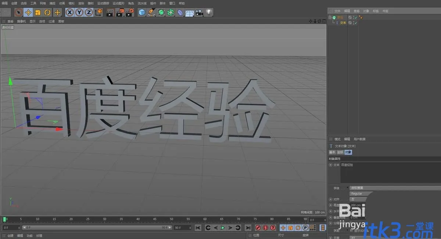Image resolution: width=441 pixels, height=239 pixels.
Task: Open object manager 文件 menu
Action: 337,11
